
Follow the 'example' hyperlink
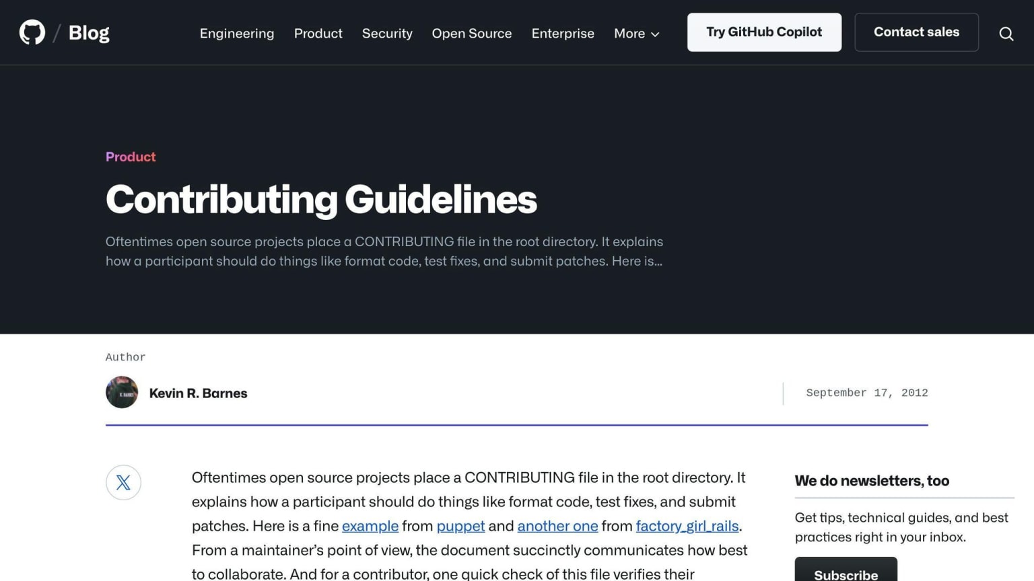370,526
